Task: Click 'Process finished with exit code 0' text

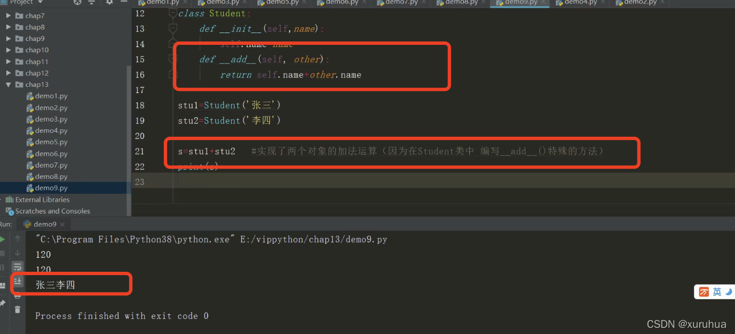Action: 122,316
